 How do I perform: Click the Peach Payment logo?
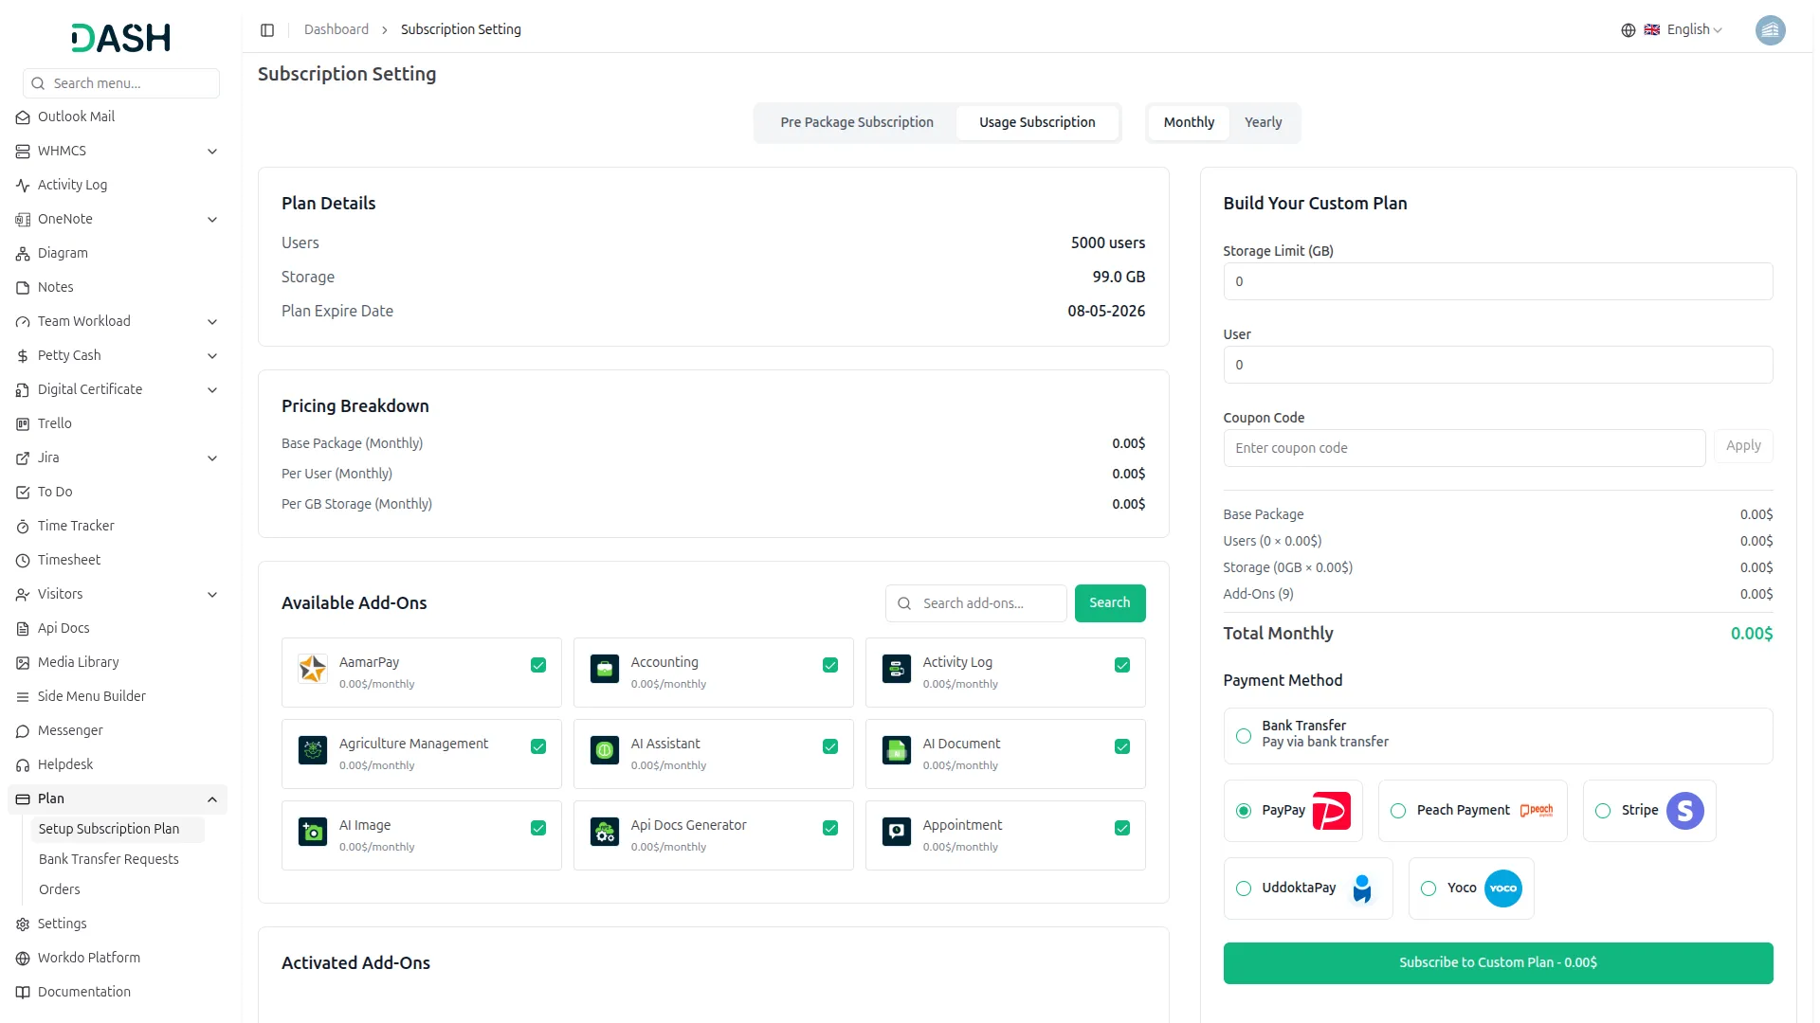point(1536,811)
